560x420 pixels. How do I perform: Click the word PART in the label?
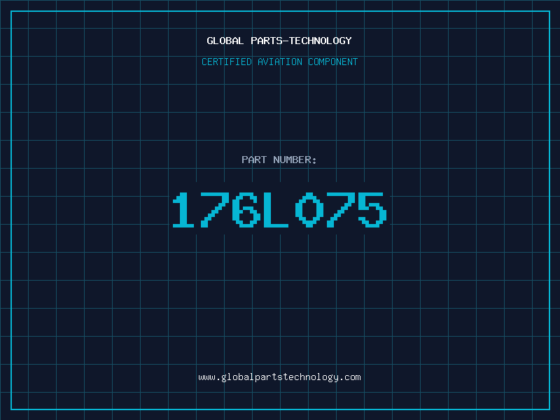254,160
